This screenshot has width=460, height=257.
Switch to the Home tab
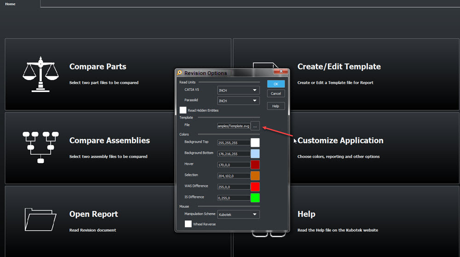click(x=10, y=4)
